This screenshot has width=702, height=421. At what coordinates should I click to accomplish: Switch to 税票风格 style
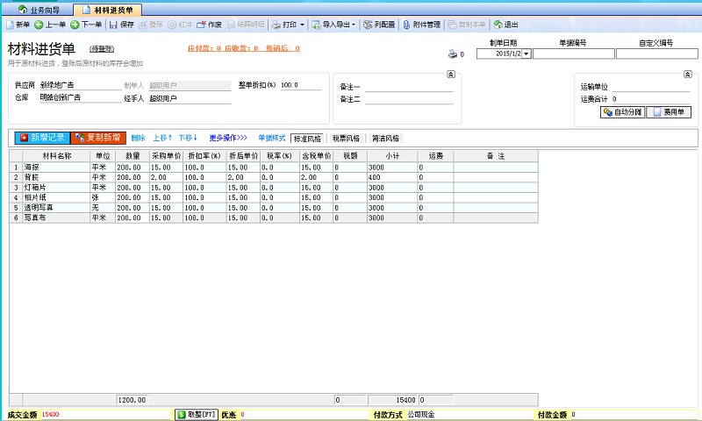pyautogui.click(x=345, y=138)
